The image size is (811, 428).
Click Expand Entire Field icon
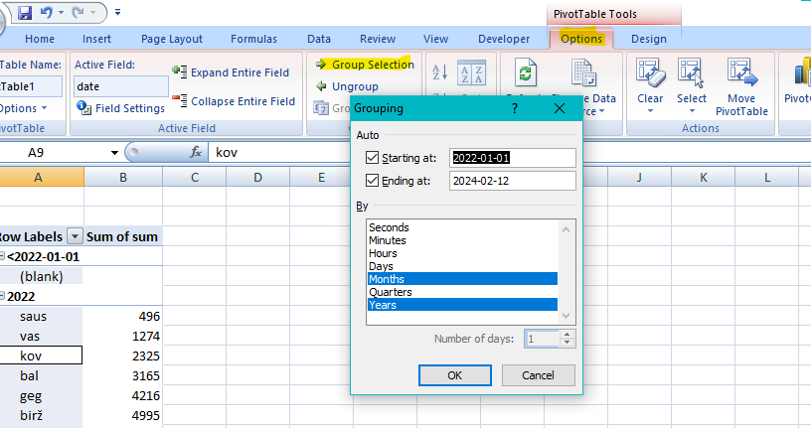pyautogui.click(x=179, y=71)
